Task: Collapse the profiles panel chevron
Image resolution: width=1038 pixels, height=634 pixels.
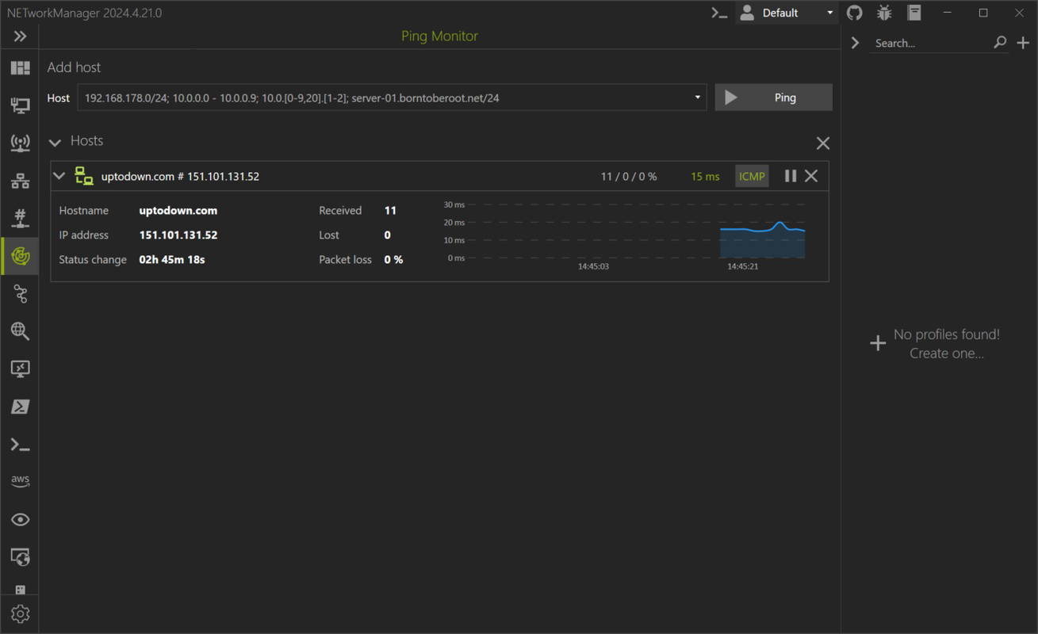Action: tap(855, 43)
